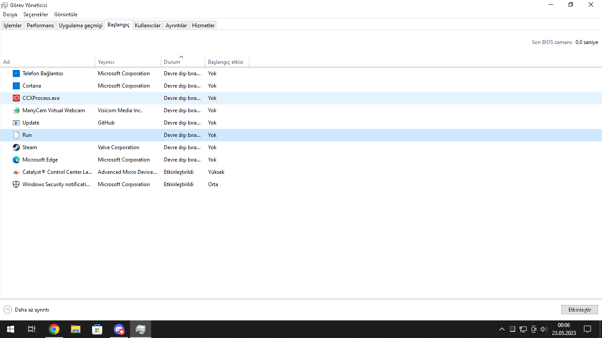
Task: Click Visicom Media Inc. publisher cell
Action: pos(120,110)
